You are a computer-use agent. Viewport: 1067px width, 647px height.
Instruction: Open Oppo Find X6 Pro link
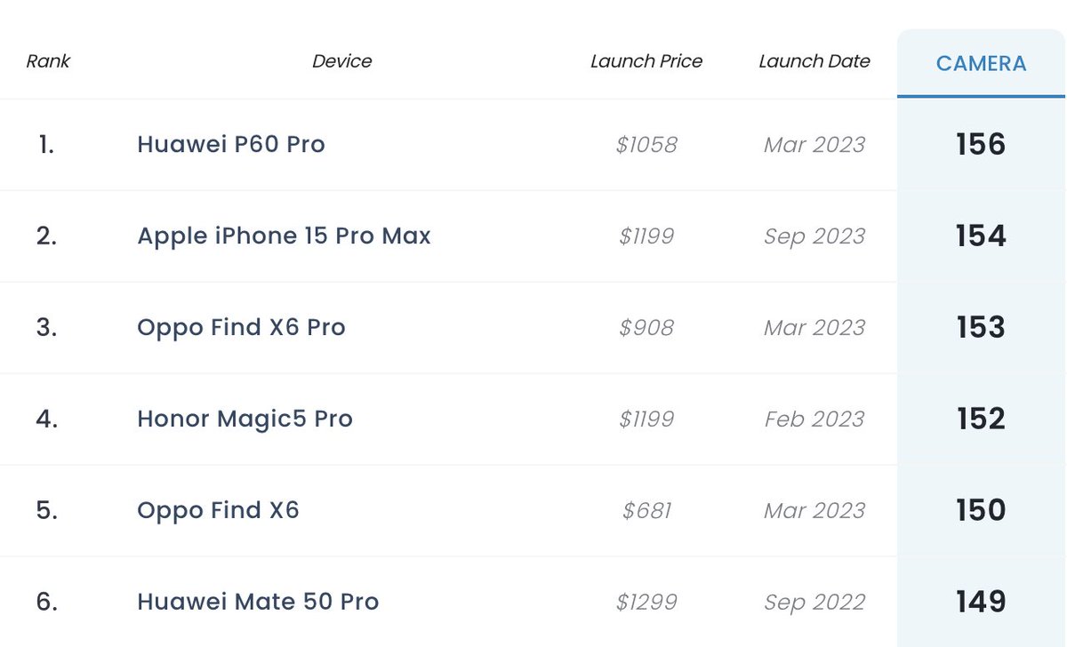click(x=241, y=327)
